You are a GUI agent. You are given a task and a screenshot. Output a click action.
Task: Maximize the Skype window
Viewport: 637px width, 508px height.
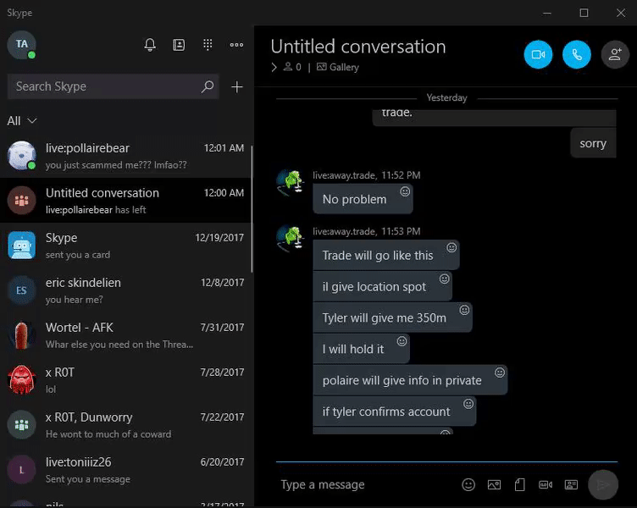(584, 13)
